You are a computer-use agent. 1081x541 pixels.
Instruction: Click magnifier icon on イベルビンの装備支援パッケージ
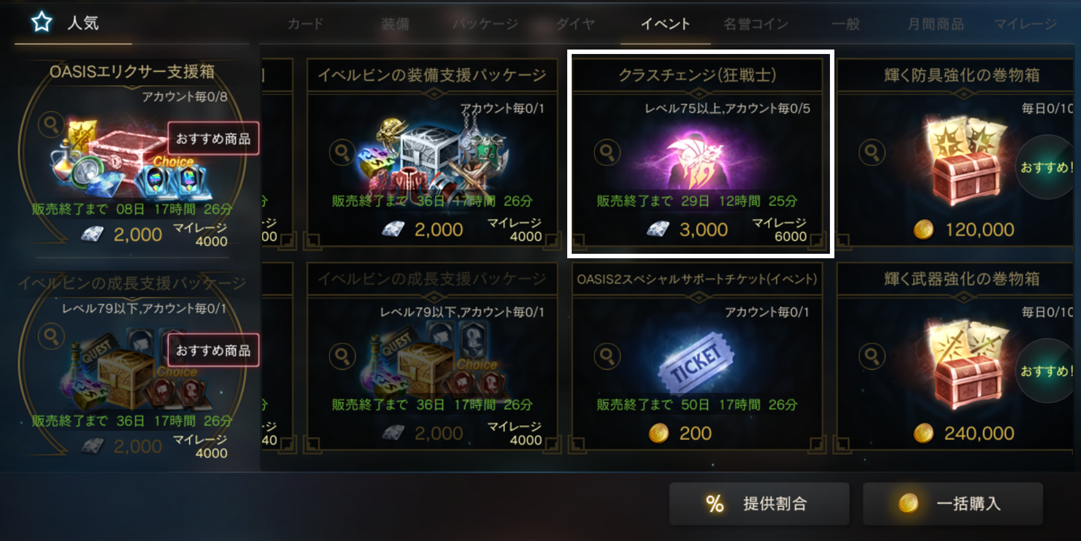(342, 153)
